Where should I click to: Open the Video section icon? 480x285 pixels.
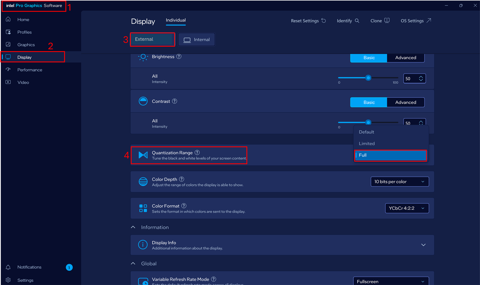[x=8, y=82]
